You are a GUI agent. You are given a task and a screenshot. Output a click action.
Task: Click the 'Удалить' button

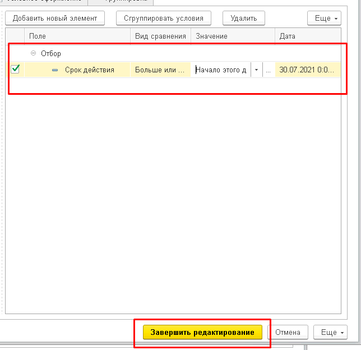tap(244, 18)
